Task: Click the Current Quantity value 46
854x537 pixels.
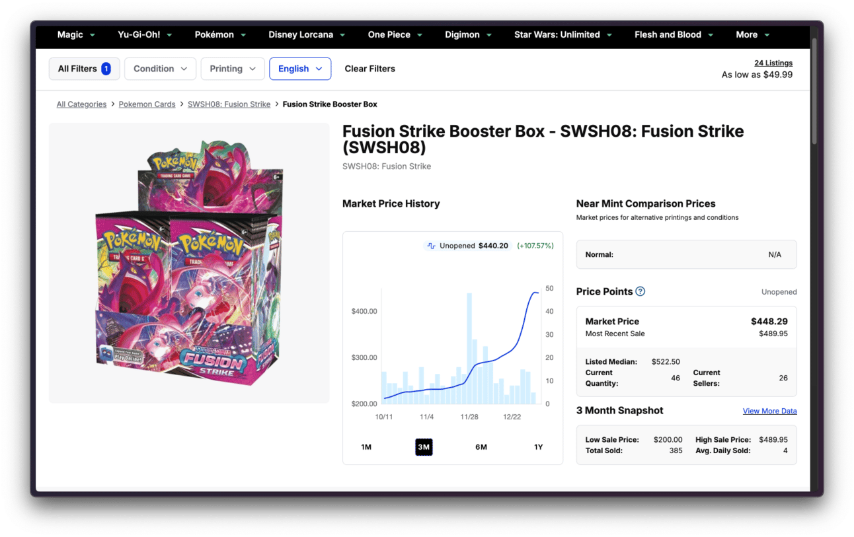Action: pyautogui.click(x=676, y=378)
